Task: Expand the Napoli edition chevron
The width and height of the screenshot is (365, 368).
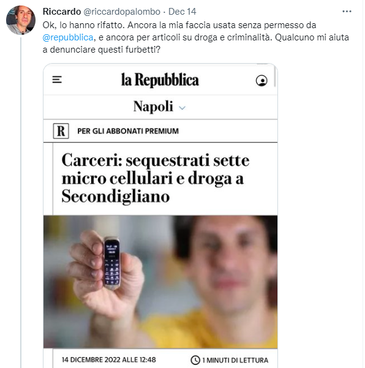Action: (x=182, y=108)
